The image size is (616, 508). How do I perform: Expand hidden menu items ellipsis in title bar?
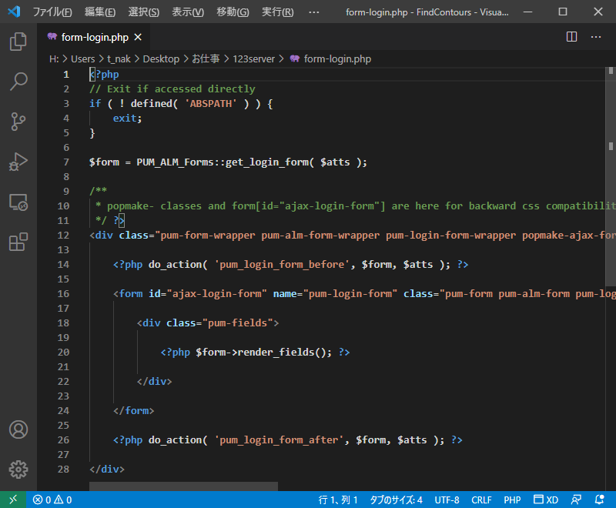[313, 12]
